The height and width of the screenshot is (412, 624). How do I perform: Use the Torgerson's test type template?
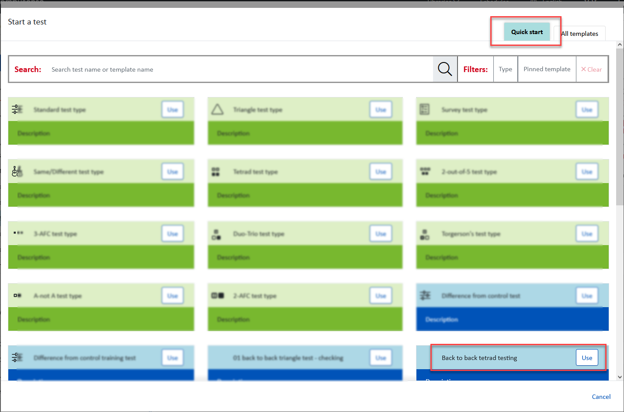pos(586,234)
